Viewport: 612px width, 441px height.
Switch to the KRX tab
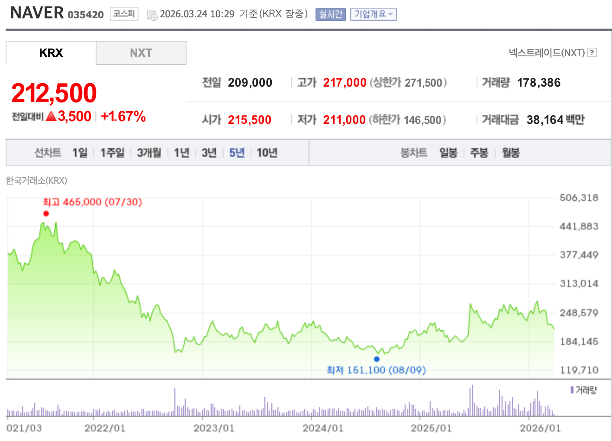(x=51, y=52)
